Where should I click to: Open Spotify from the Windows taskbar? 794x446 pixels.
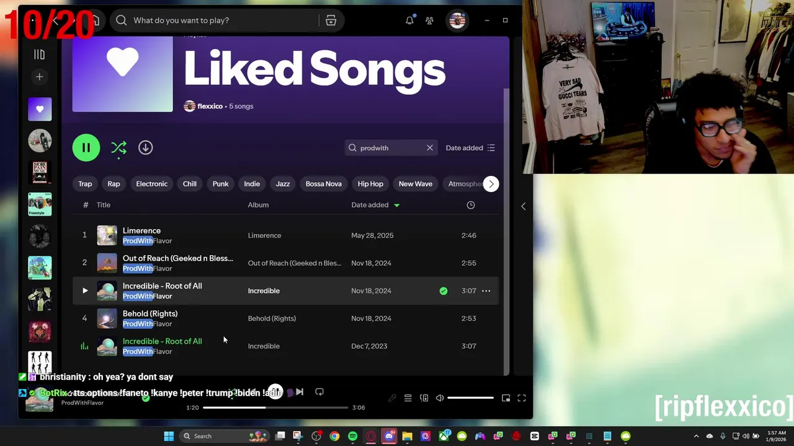pos(352,436)
